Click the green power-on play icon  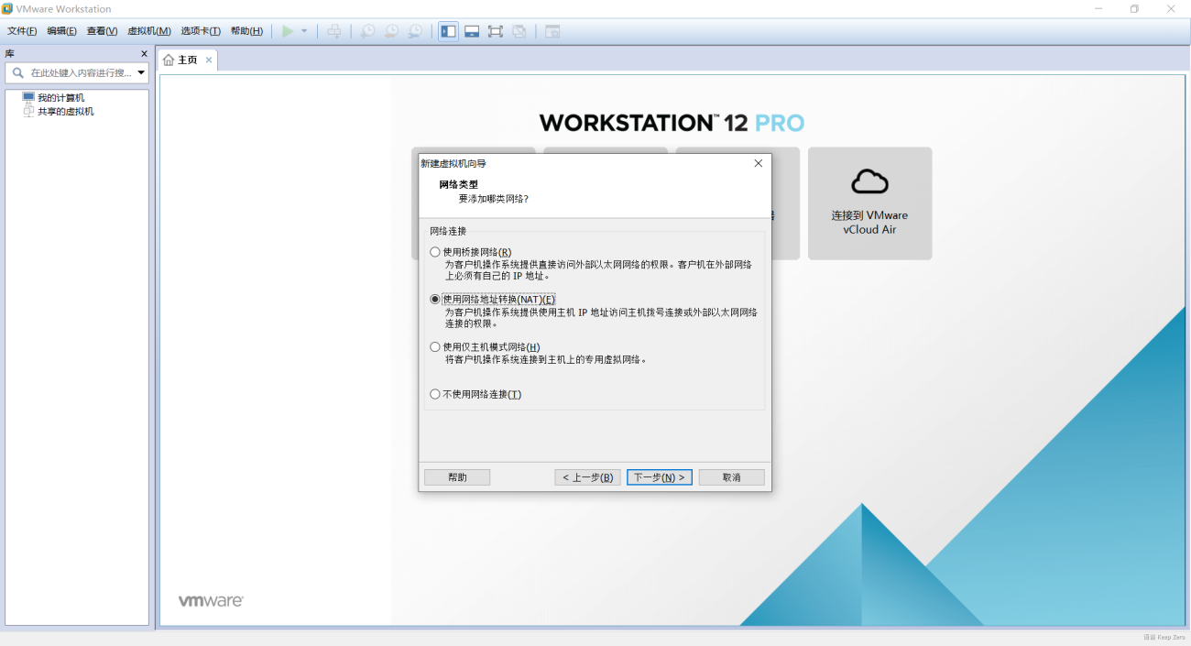pos(288,31)
